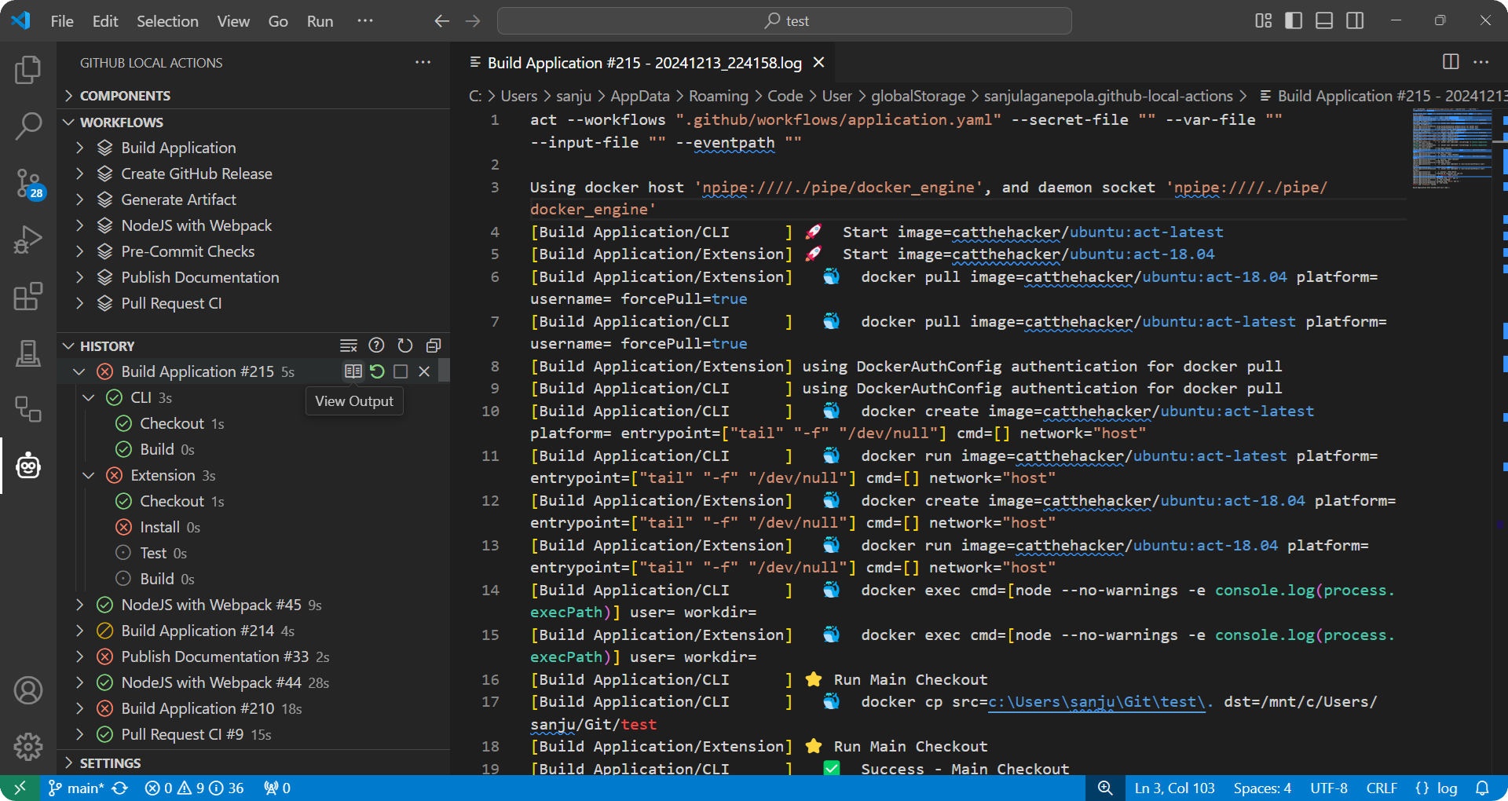This screenshot has height=801, width=1508.
Task: Change the CRLF line ending setting
Action: [1381, 788]
